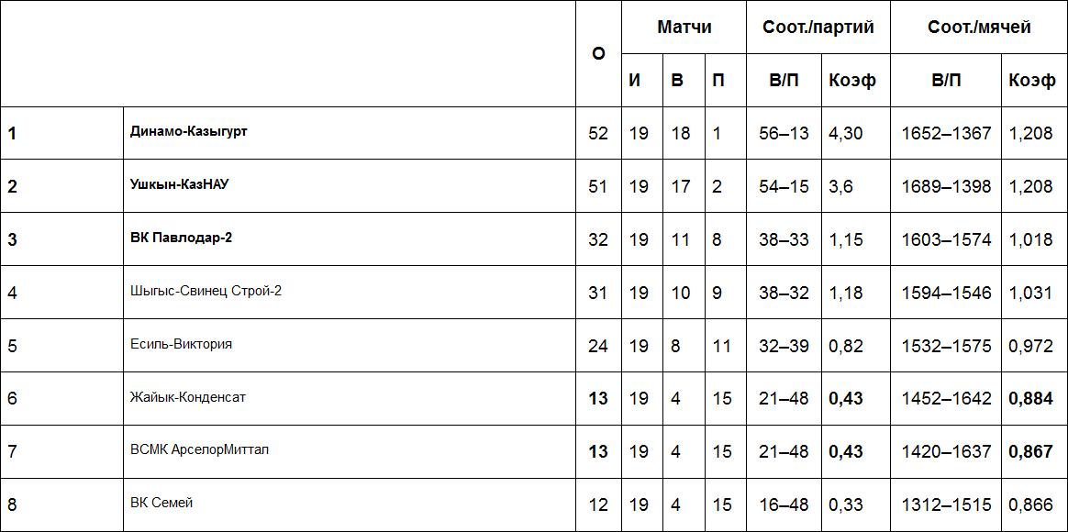Click the Динамо-Казыгурт team name

click(x=189, y=131)
